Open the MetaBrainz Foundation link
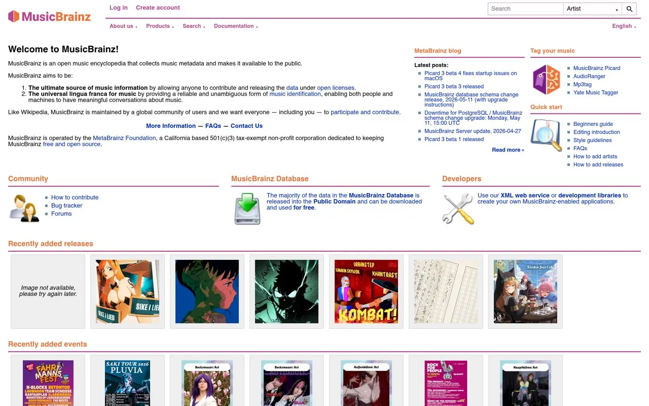 pos(124,138)
